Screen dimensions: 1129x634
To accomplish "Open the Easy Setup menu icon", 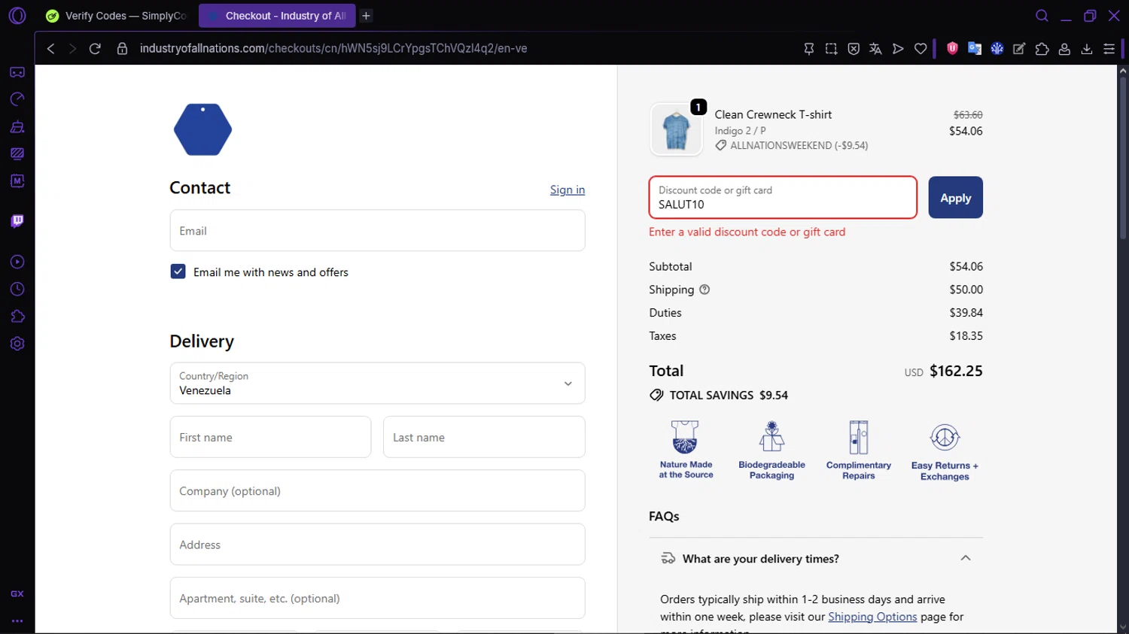I will [x=1109, y=49].
